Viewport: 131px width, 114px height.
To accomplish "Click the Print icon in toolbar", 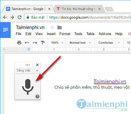I will 19,43.
